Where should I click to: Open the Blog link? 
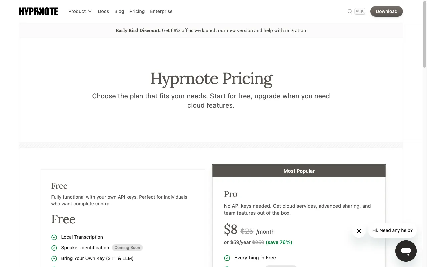pyautogui.click(x=119, y=11)
